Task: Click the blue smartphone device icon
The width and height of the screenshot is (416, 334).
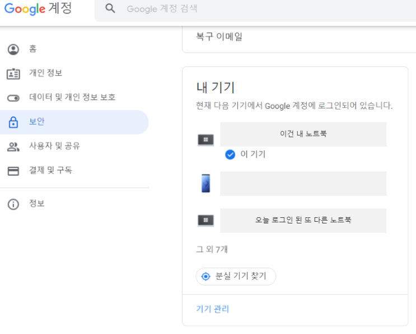Action: 205,183
